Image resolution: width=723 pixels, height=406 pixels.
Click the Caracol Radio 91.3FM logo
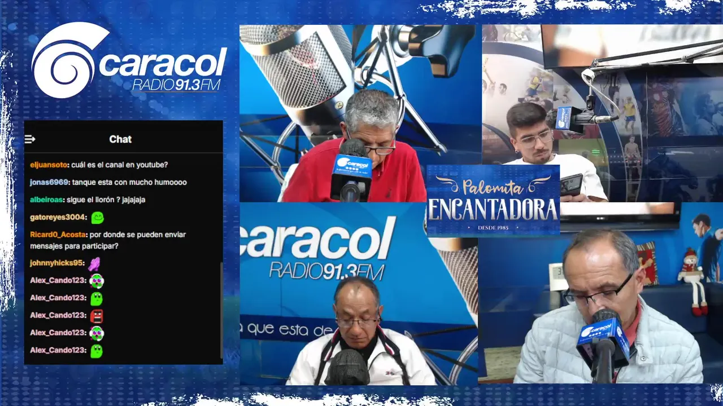pos(129,60)
